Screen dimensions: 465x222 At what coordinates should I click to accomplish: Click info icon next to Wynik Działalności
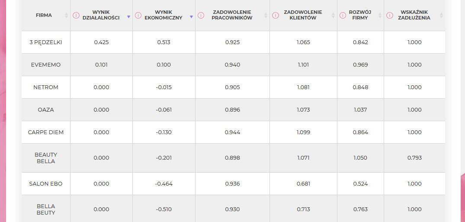point(76,15)
